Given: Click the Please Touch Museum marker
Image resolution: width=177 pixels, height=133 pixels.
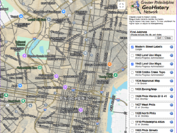Looking at the screenshot, I should 24,56.
